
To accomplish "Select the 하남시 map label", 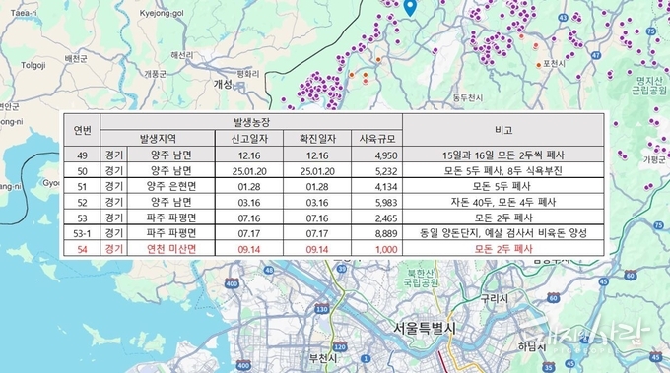I will tap(532, 346).
